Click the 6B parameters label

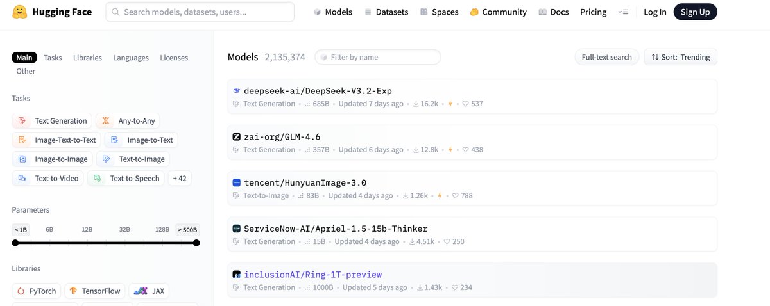[x=49, y=229]
